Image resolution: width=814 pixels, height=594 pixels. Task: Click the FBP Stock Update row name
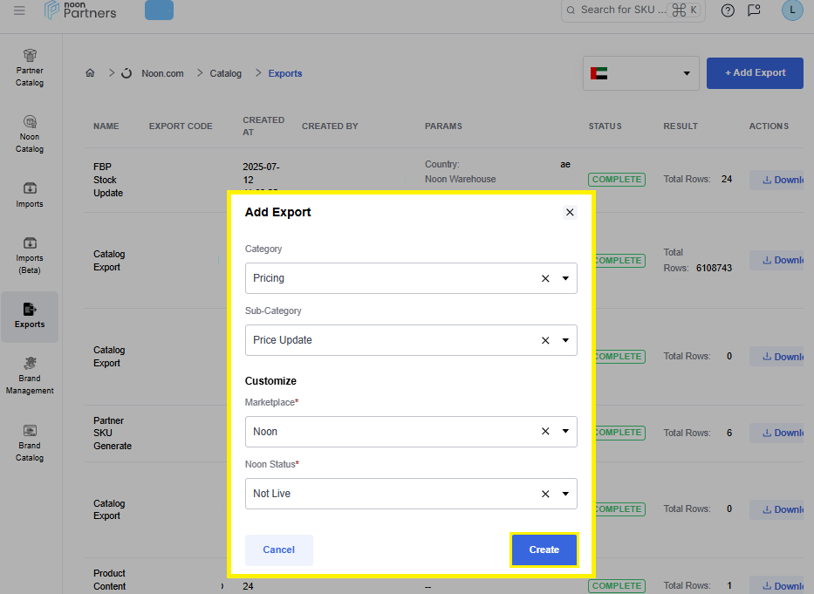pos(108,180)
